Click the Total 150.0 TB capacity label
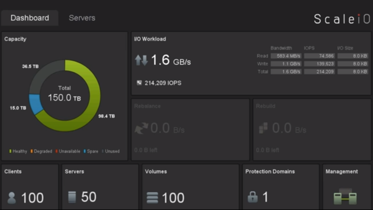The image size is (373, 210). click(64, 94)
